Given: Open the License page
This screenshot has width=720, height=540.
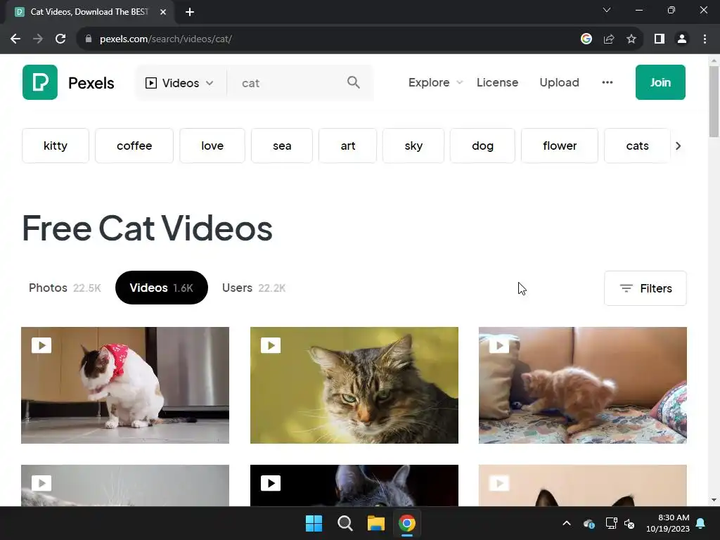Looking at the screenshot, I should tap(497, 82).
